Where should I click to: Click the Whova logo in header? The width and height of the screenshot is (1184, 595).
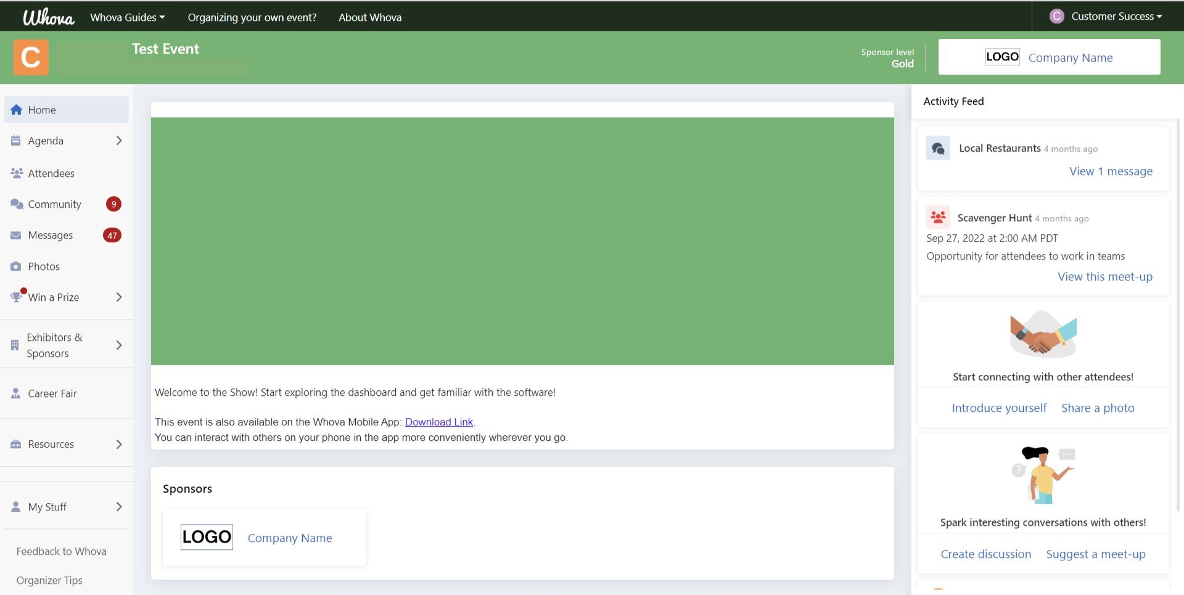[x=48, y=17]
